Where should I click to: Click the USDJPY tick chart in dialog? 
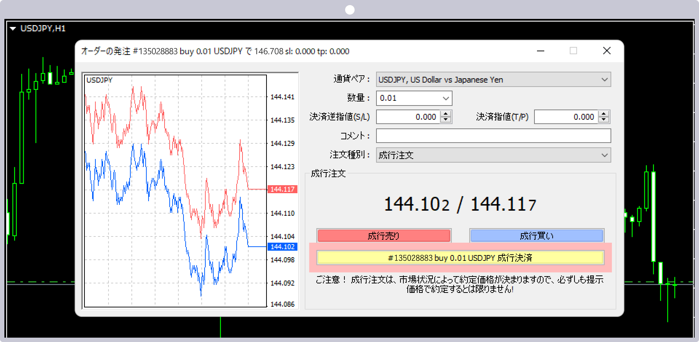[175, 191]
